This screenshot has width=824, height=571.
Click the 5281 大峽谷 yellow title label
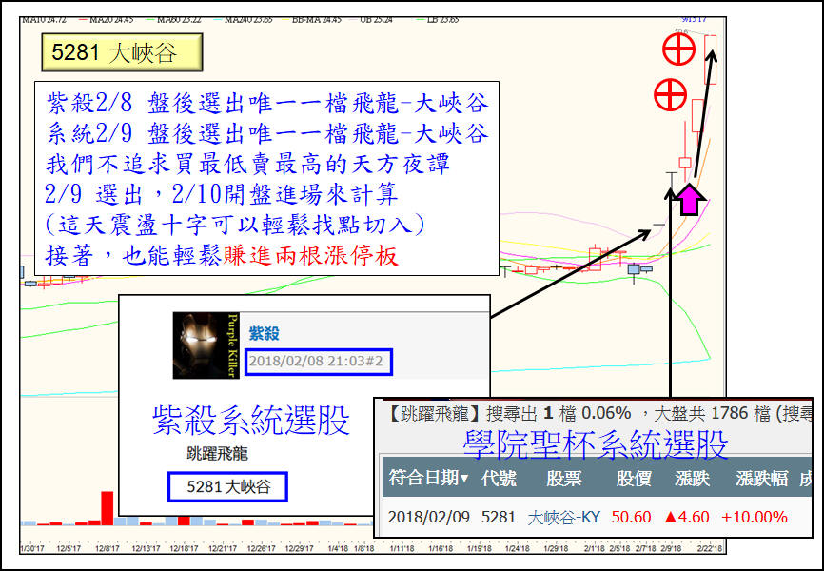122,52
